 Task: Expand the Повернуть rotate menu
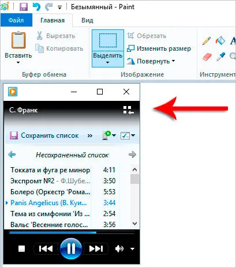(151, 61)
